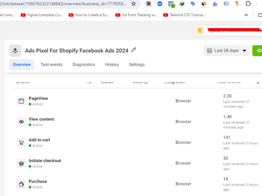This screenshot has height=196, width=262.
Task: Click the 18 total for Purchase
Action: [x=226, y=179]
